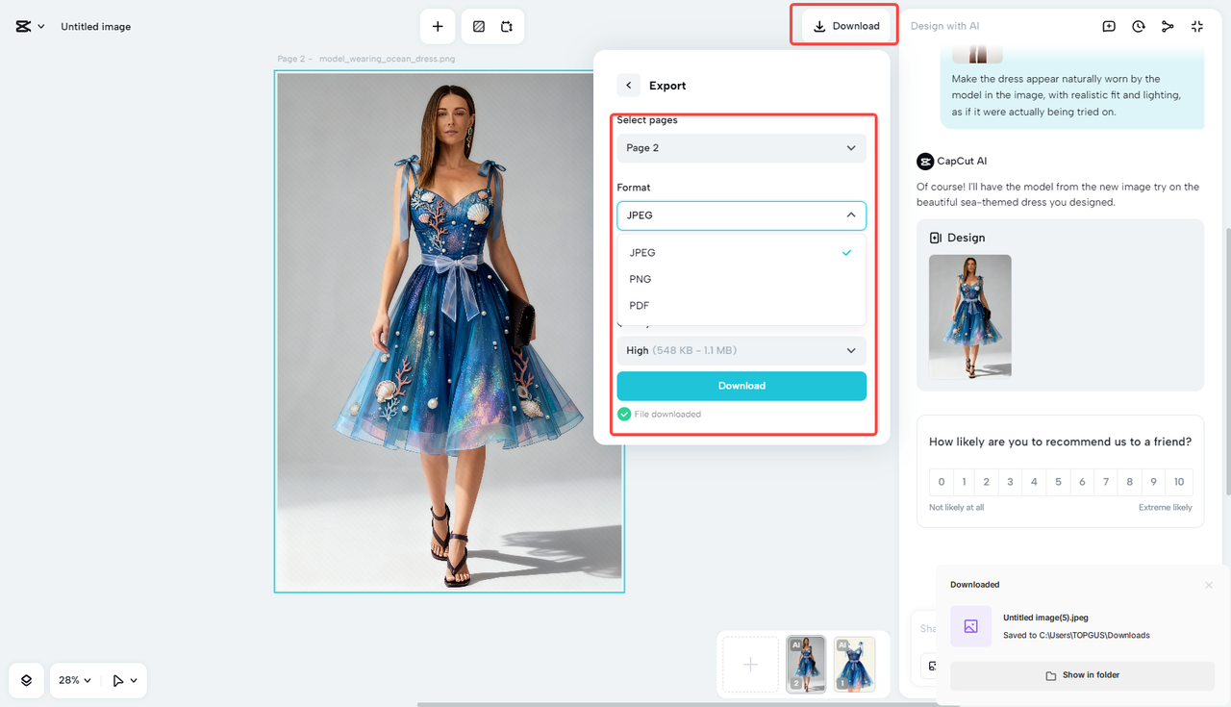Select the background fill tool in top toolbar
The width and height of the screenshot is (1231, 707).
[x=478, y=26]
